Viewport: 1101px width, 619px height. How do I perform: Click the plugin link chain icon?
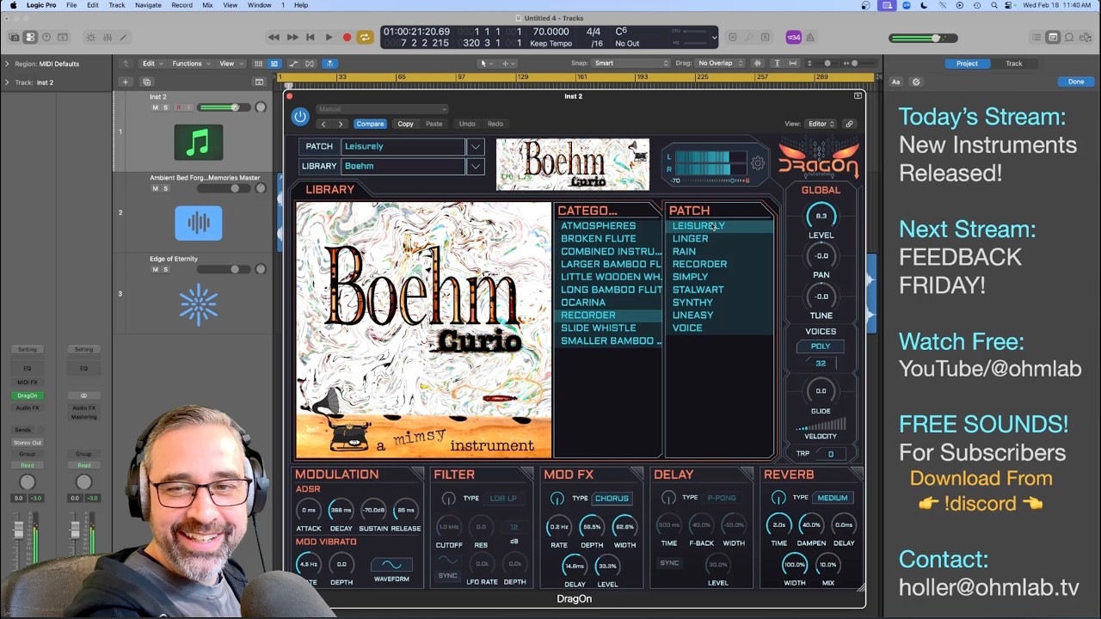click(849, 124)
